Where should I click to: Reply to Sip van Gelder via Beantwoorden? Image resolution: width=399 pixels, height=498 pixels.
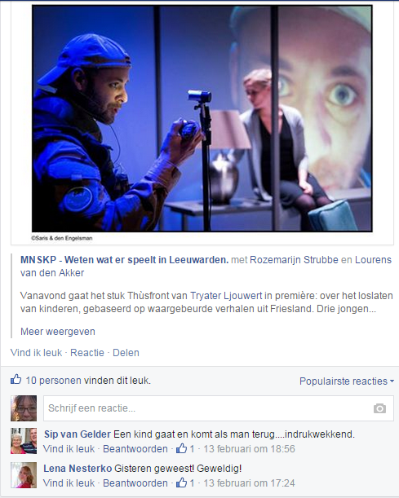135,449
